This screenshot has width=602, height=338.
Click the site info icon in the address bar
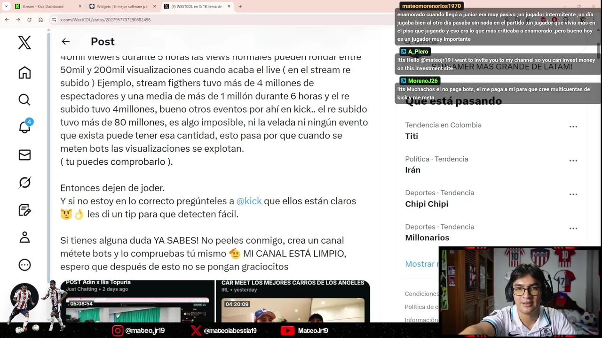click(54, 20)
